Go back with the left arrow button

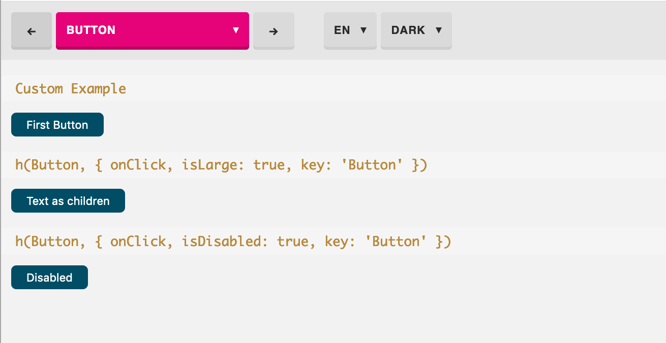point(32,31)
